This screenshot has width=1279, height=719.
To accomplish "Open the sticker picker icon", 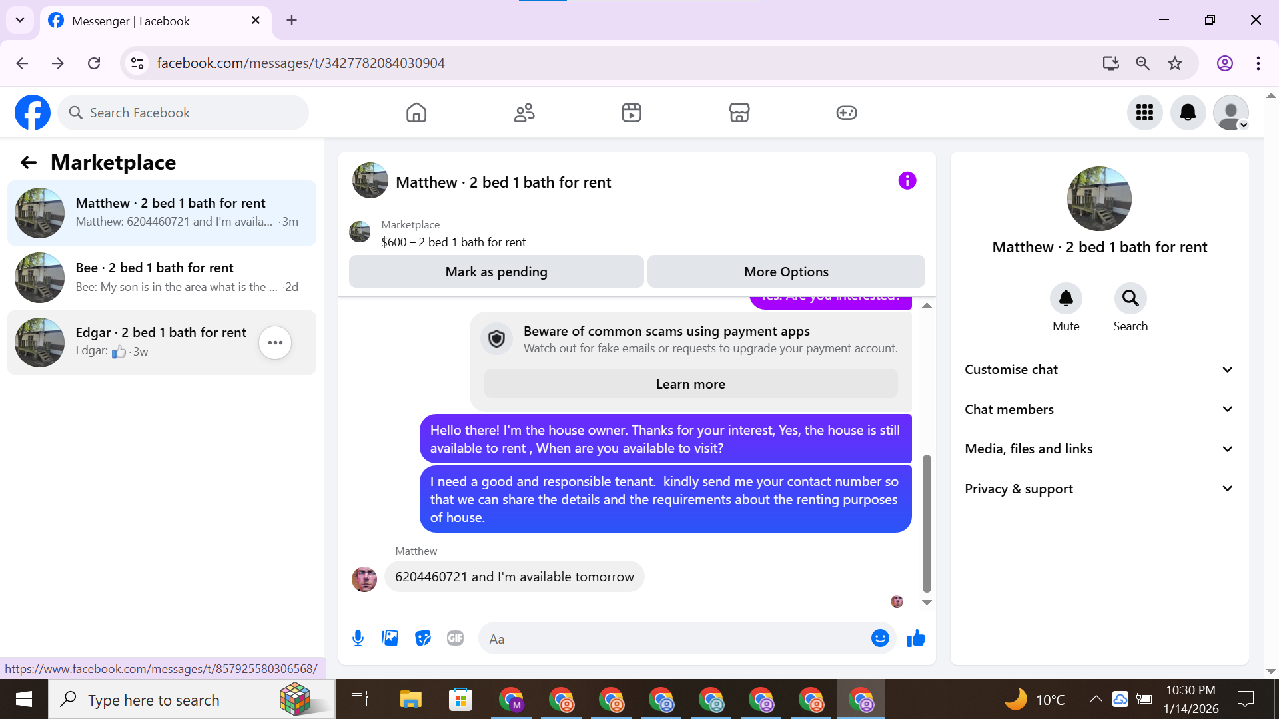I will (x=422, y=638).
